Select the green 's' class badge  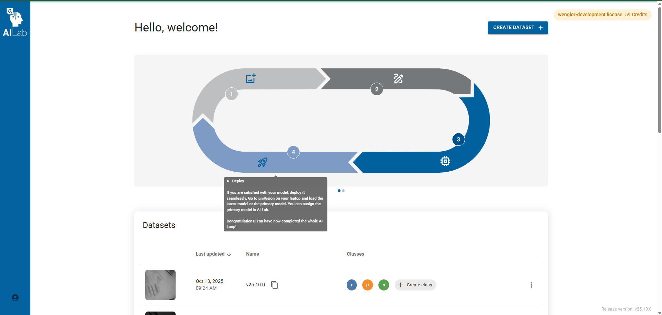click(x=384, y=285)
